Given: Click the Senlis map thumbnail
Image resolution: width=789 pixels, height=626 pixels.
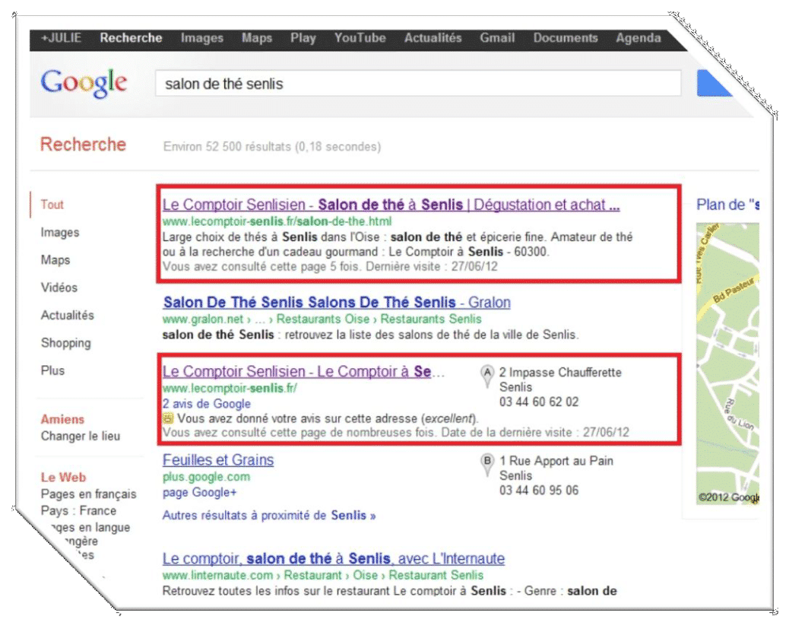Looking at the screenshot, I should (727, 363).
